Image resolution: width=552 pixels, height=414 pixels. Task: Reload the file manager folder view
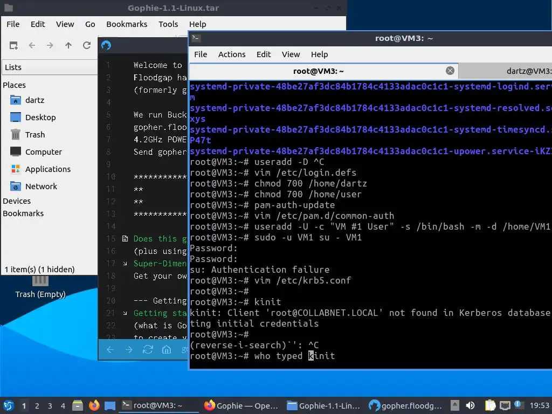coord(87,45)
